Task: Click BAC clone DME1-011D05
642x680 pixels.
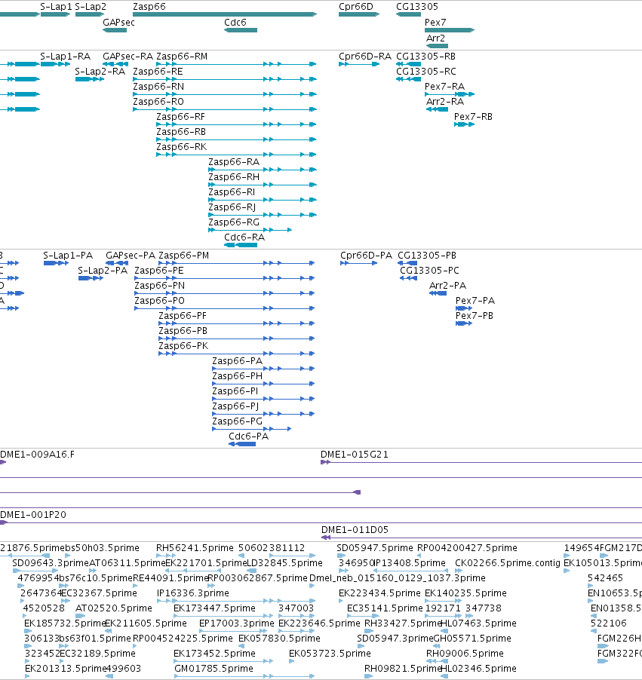Action: tap(355, 529)
